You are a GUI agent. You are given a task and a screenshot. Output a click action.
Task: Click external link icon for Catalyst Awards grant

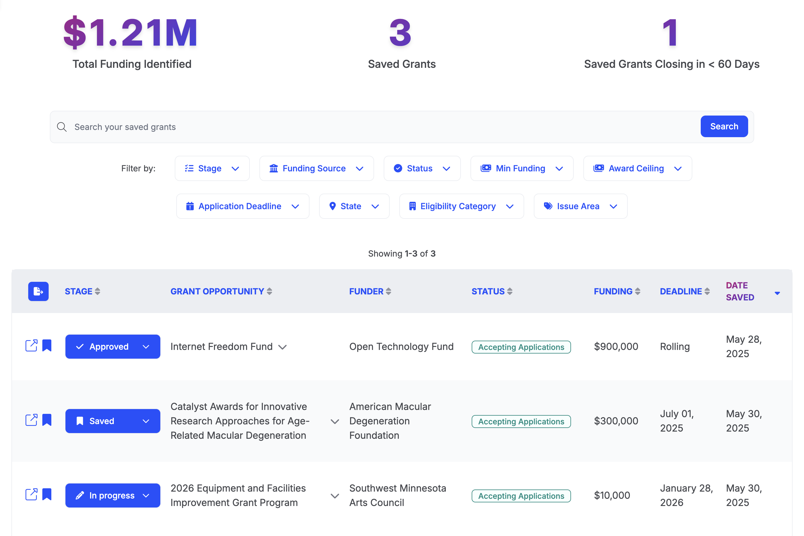coord(31,420)
